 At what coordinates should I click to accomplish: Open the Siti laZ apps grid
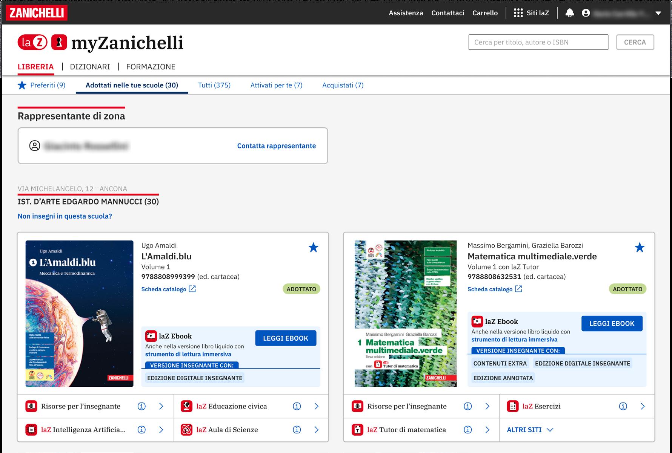[531, 13]
